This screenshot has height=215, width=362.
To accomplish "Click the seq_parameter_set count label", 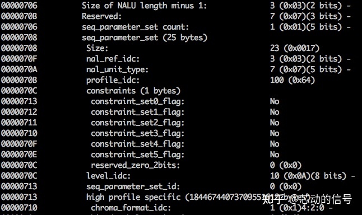I will (135, 27).
